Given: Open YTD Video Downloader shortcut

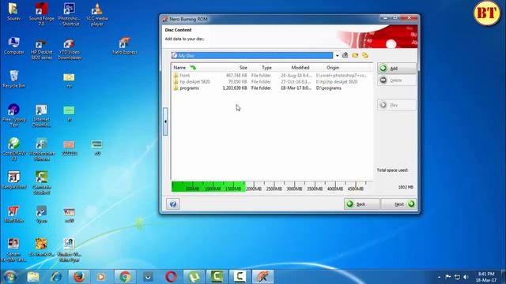Looking at the screenshot, I should click(69, 49).
